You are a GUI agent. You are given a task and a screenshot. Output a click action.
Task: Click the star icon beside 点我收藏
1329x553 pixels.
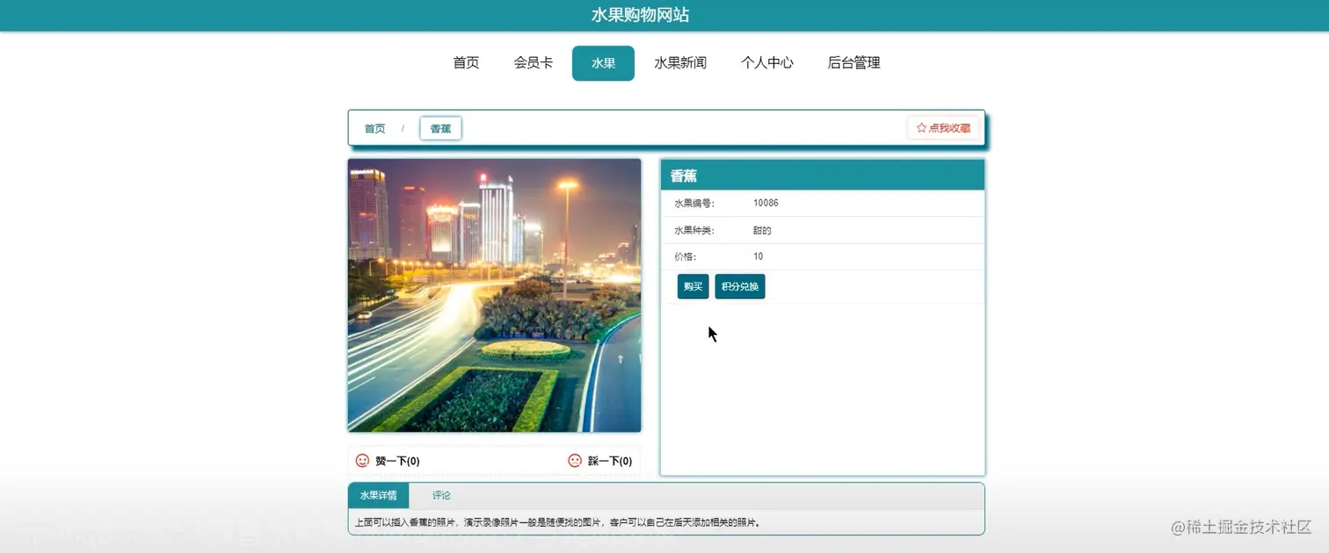coord(921,128)
